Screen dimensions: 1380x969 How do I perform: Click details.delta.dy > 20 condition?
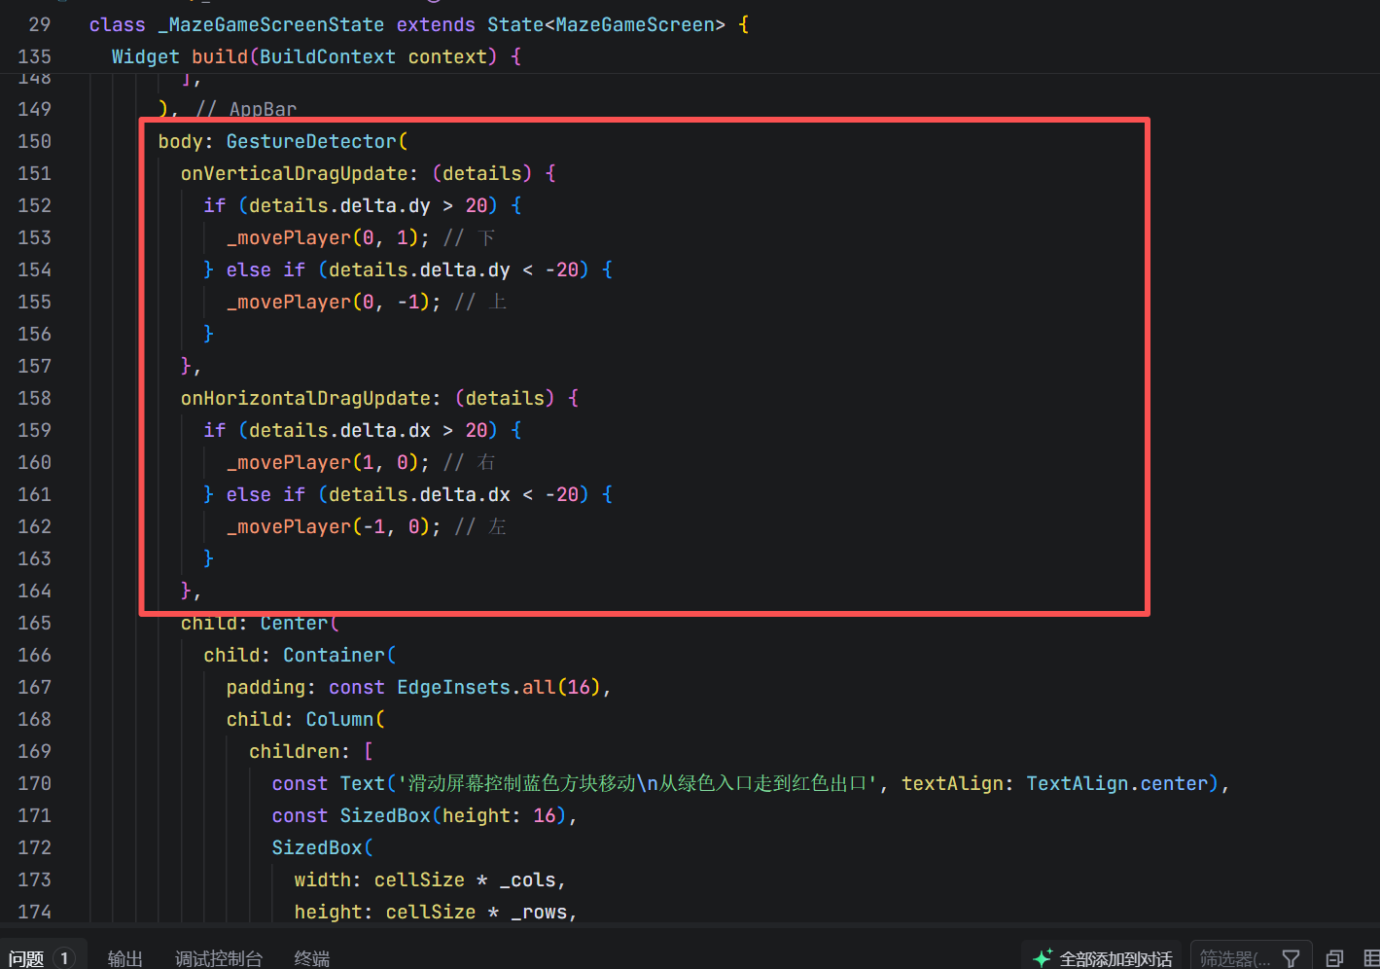tap(368, 205)
